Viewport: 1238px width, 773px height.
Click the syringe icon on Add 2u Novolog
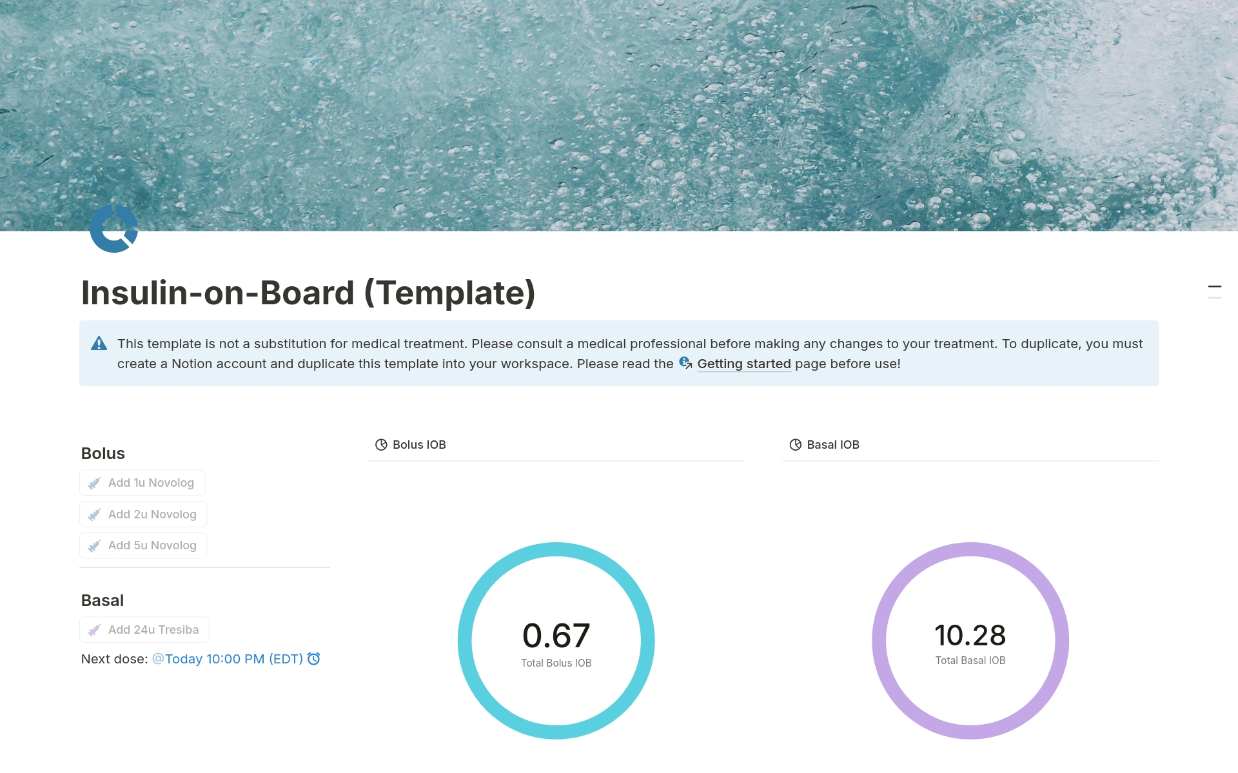(x=95, y=514)
